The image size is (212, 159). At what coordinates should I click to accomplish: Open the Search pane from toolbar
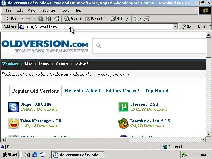point(73,19)
